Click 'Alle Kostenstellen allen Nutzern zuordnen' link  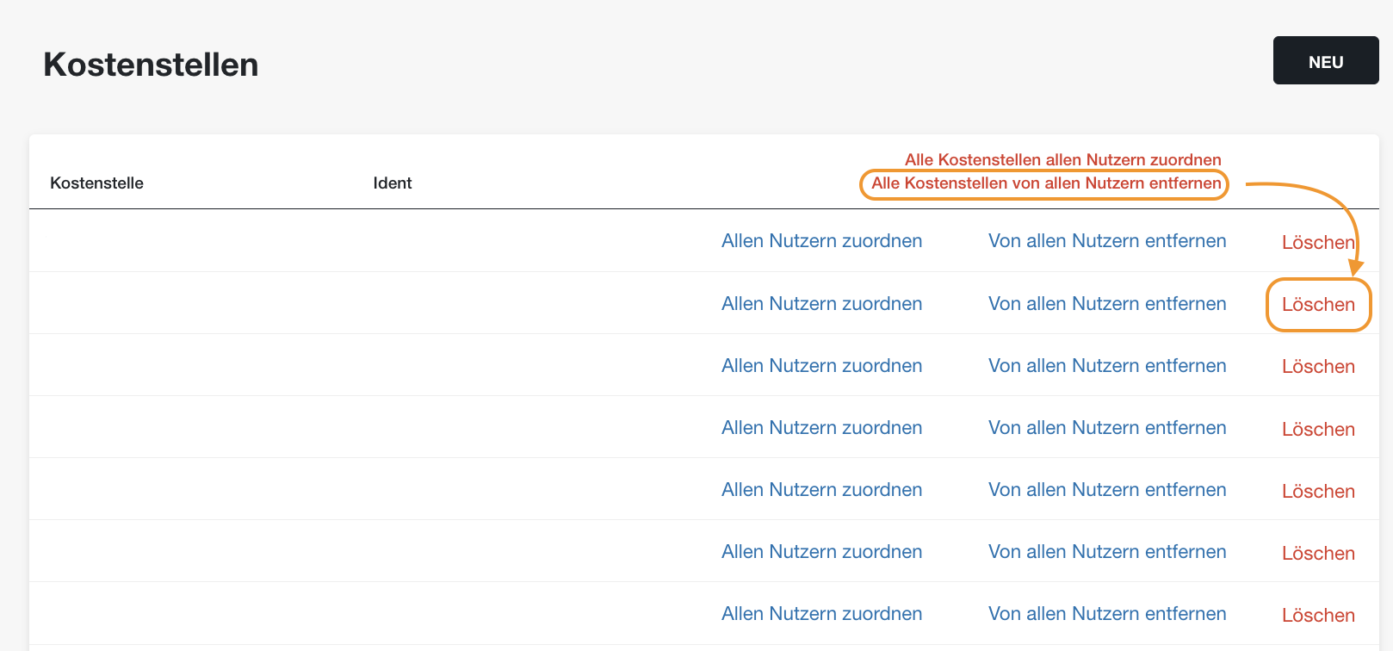[x=1062, y=159]
